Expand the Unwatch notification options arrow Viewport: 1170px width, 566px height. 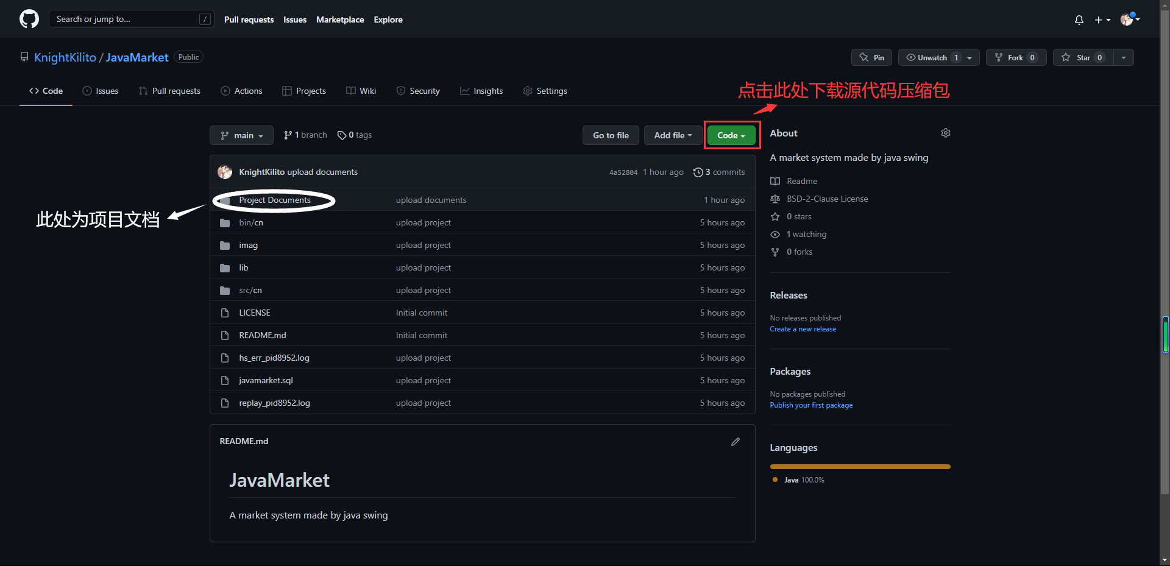(x=970, y=57)
